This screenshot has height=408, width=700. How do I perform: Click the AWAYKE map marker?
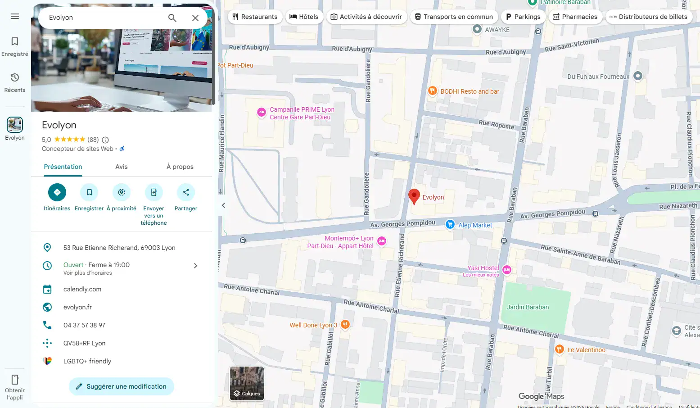coord(477,29)
